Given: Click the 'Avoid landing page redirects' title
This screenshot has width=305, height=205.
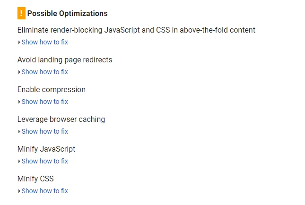Looking at the screenshot, I should point(65,60).
